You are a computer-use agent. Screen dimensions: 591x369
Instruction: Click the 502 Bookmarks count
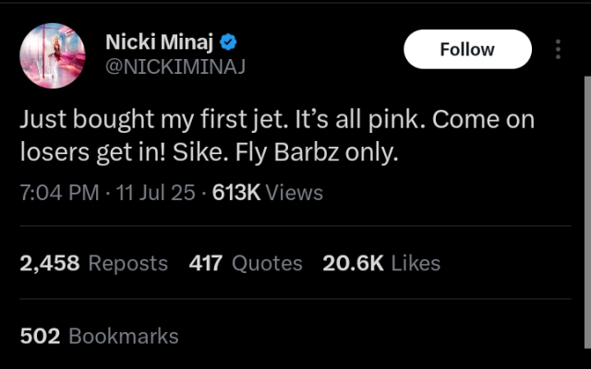point(40,336)
